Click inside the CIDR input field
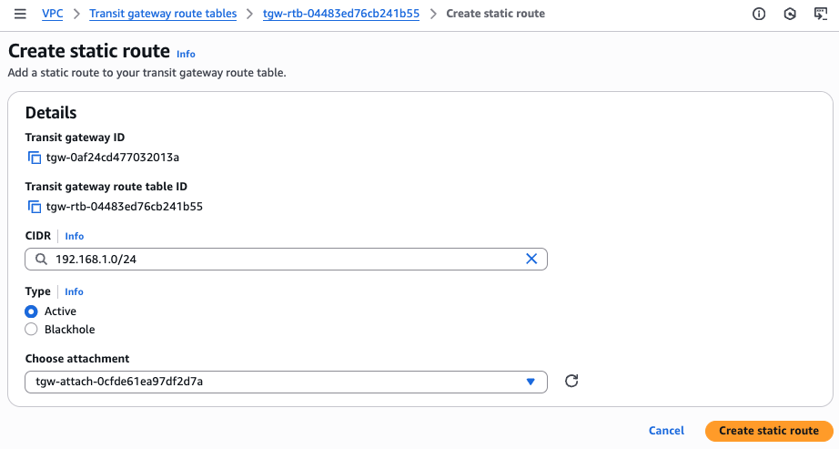This screenshot has height=449, width=839. tap(273, 260)
